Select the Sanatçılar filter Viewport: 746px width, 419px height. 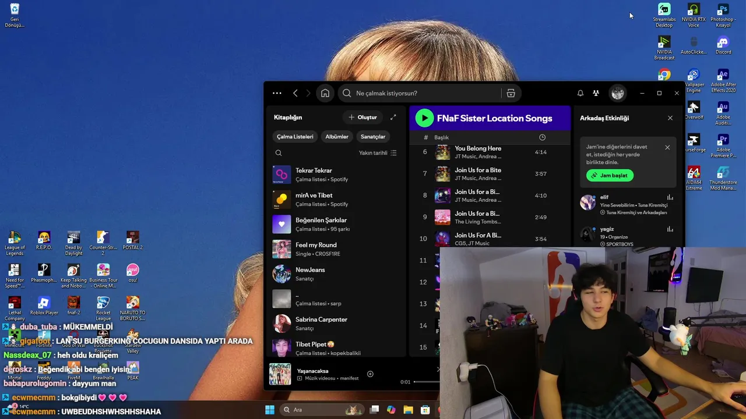(373, 137)
